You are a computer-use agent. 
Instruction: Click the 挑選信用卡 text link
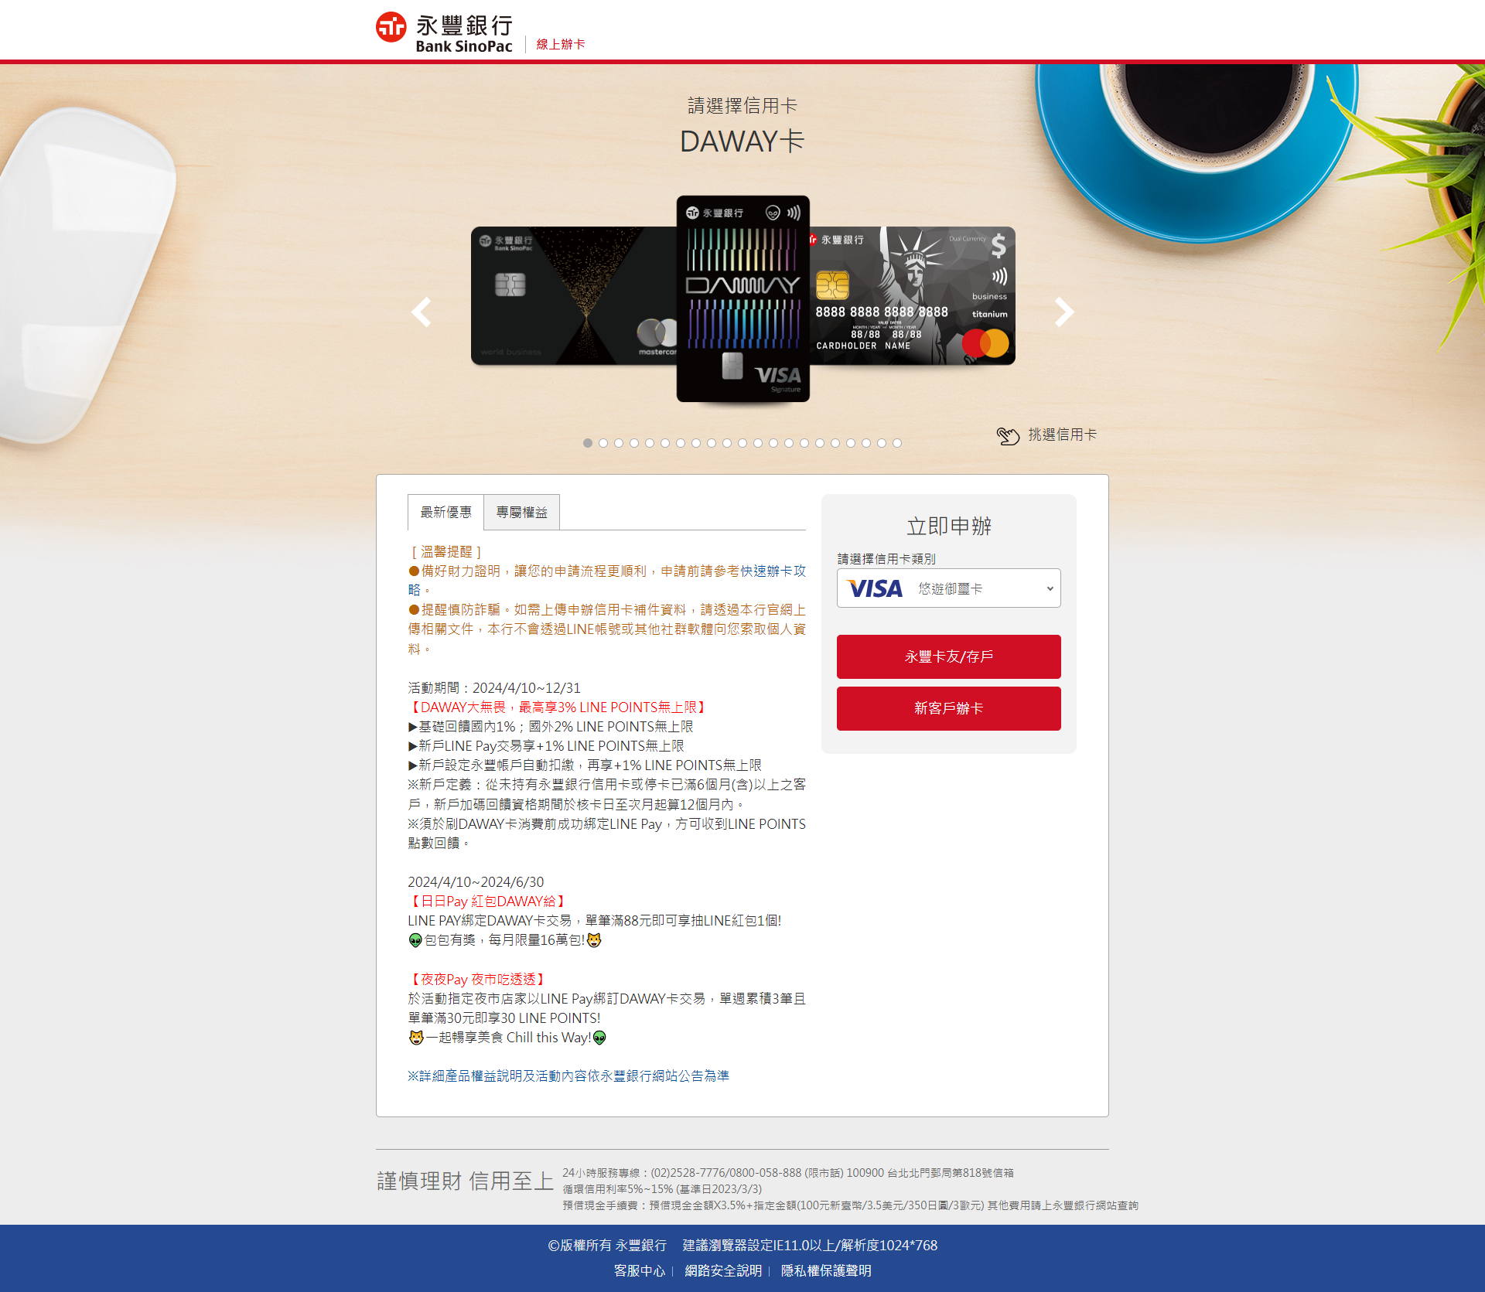point(1063,435)
